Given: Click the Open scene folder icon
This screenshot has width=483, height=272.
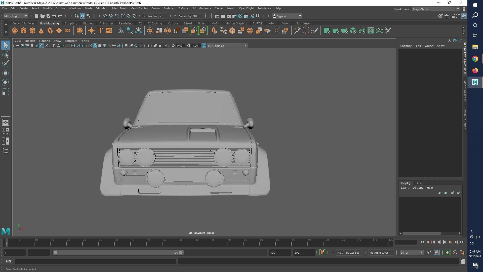Looking at the screenshot, I should point(42,16).
